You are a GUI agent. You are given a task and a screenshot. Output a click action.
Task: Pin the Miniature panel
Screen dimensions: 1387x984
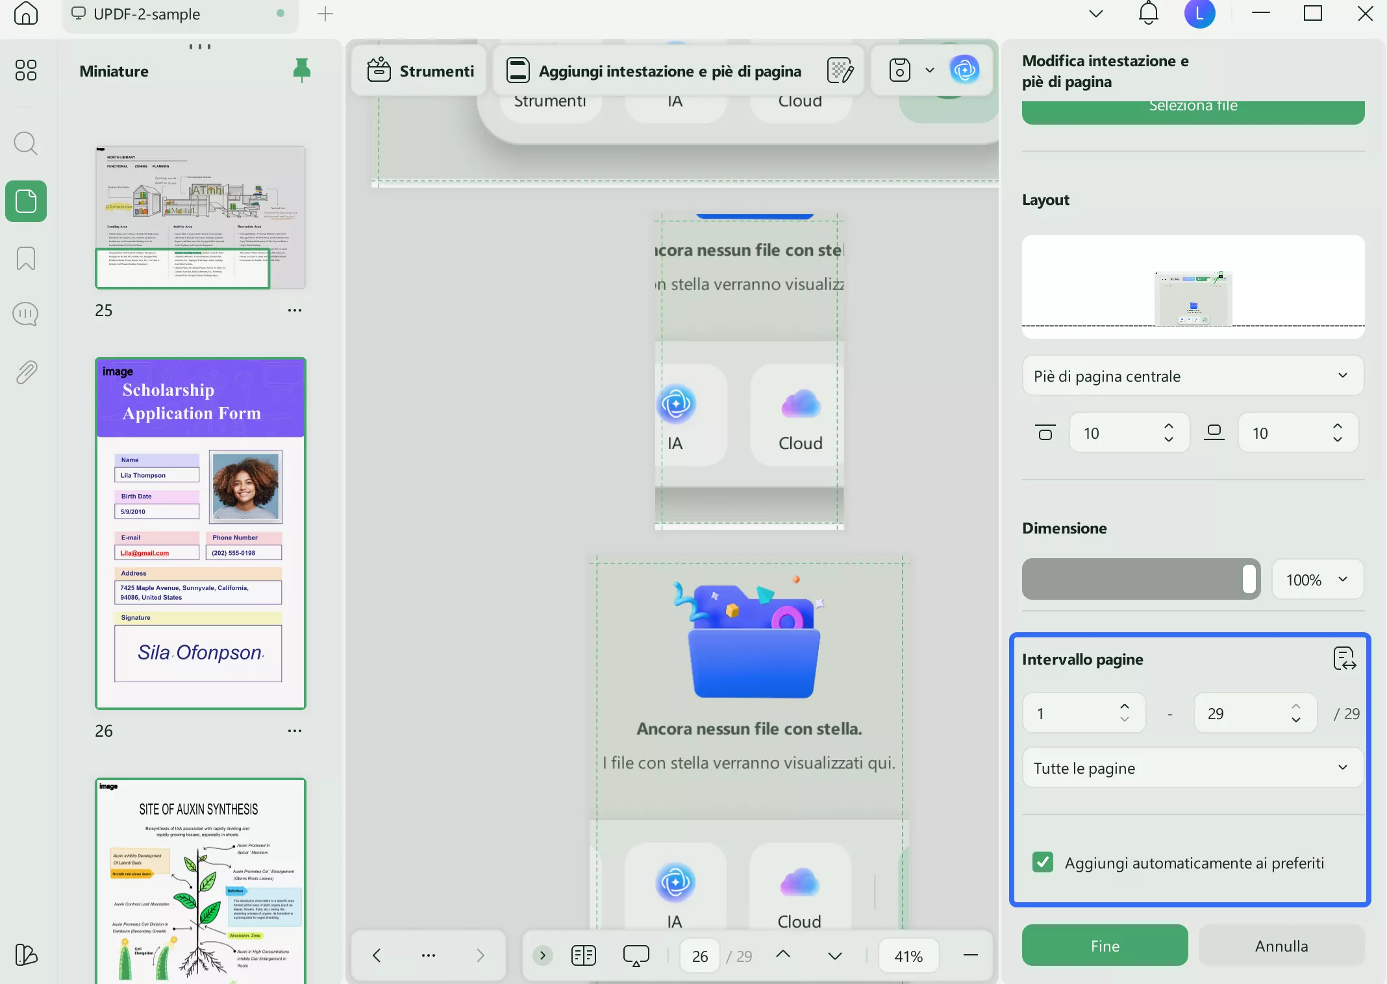pos(301,70)
